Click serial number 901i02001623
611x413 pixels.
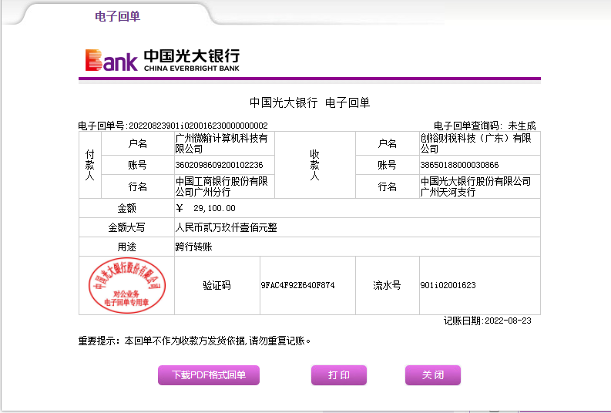448,285
